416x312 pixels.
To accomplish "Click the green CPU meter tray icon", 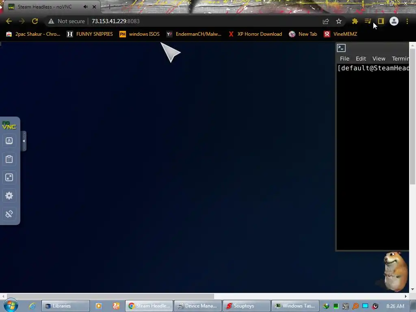I will pos(336,306).
